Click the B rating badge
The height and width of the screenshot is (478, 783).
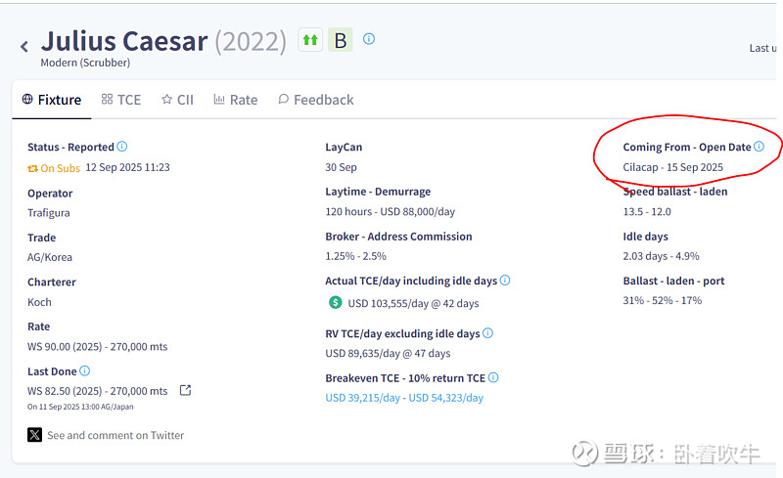point(340,40)
